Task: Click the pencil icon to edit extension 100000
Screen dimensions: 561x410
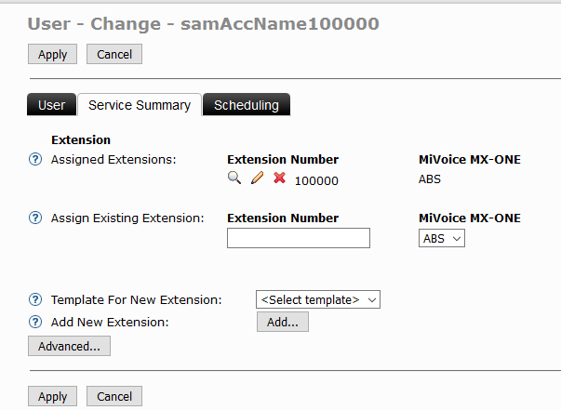Action: click(x=257, y=179)
